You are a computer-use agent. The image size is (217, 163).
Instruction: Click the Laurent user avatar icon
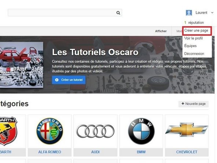189,13
